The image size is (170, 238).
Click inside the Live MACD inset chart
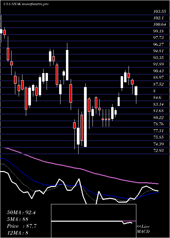click(x=93, y=221)
